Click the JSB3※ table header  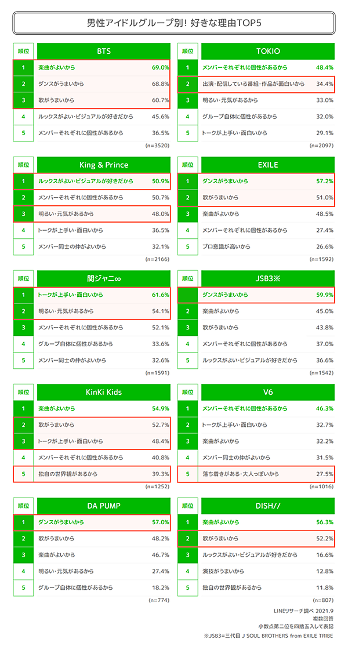(268, 279)
